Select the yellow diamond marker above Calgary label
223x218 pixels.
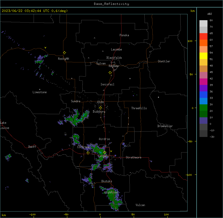coord(105,152)
